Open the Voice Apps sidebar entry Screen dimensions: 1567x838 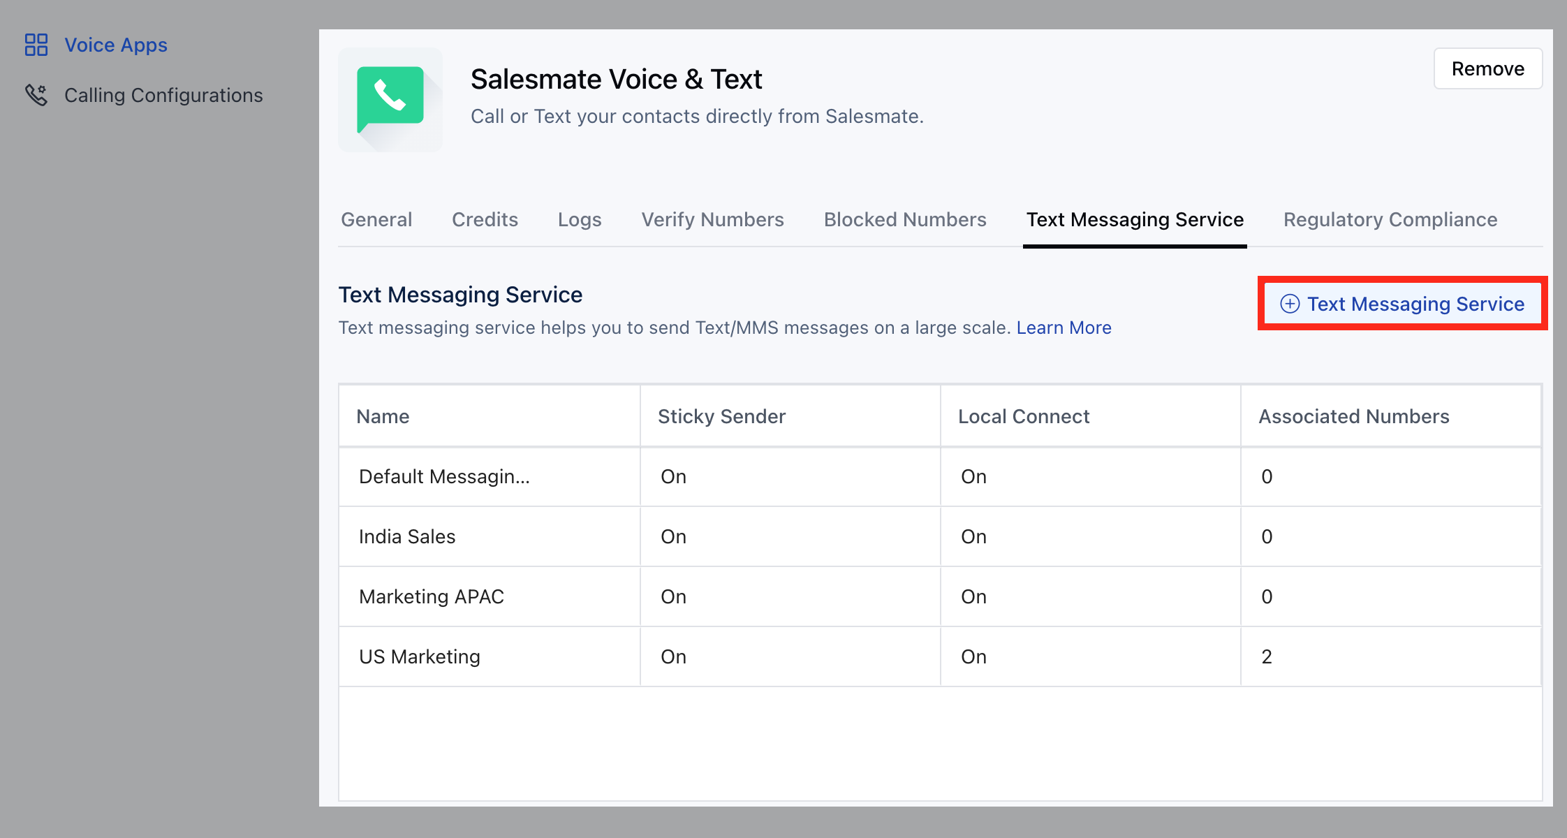(x=115, y=44)
